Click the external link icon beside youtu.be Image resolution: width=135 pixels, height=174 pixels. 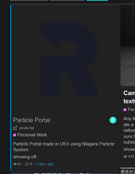click(15, 128)
